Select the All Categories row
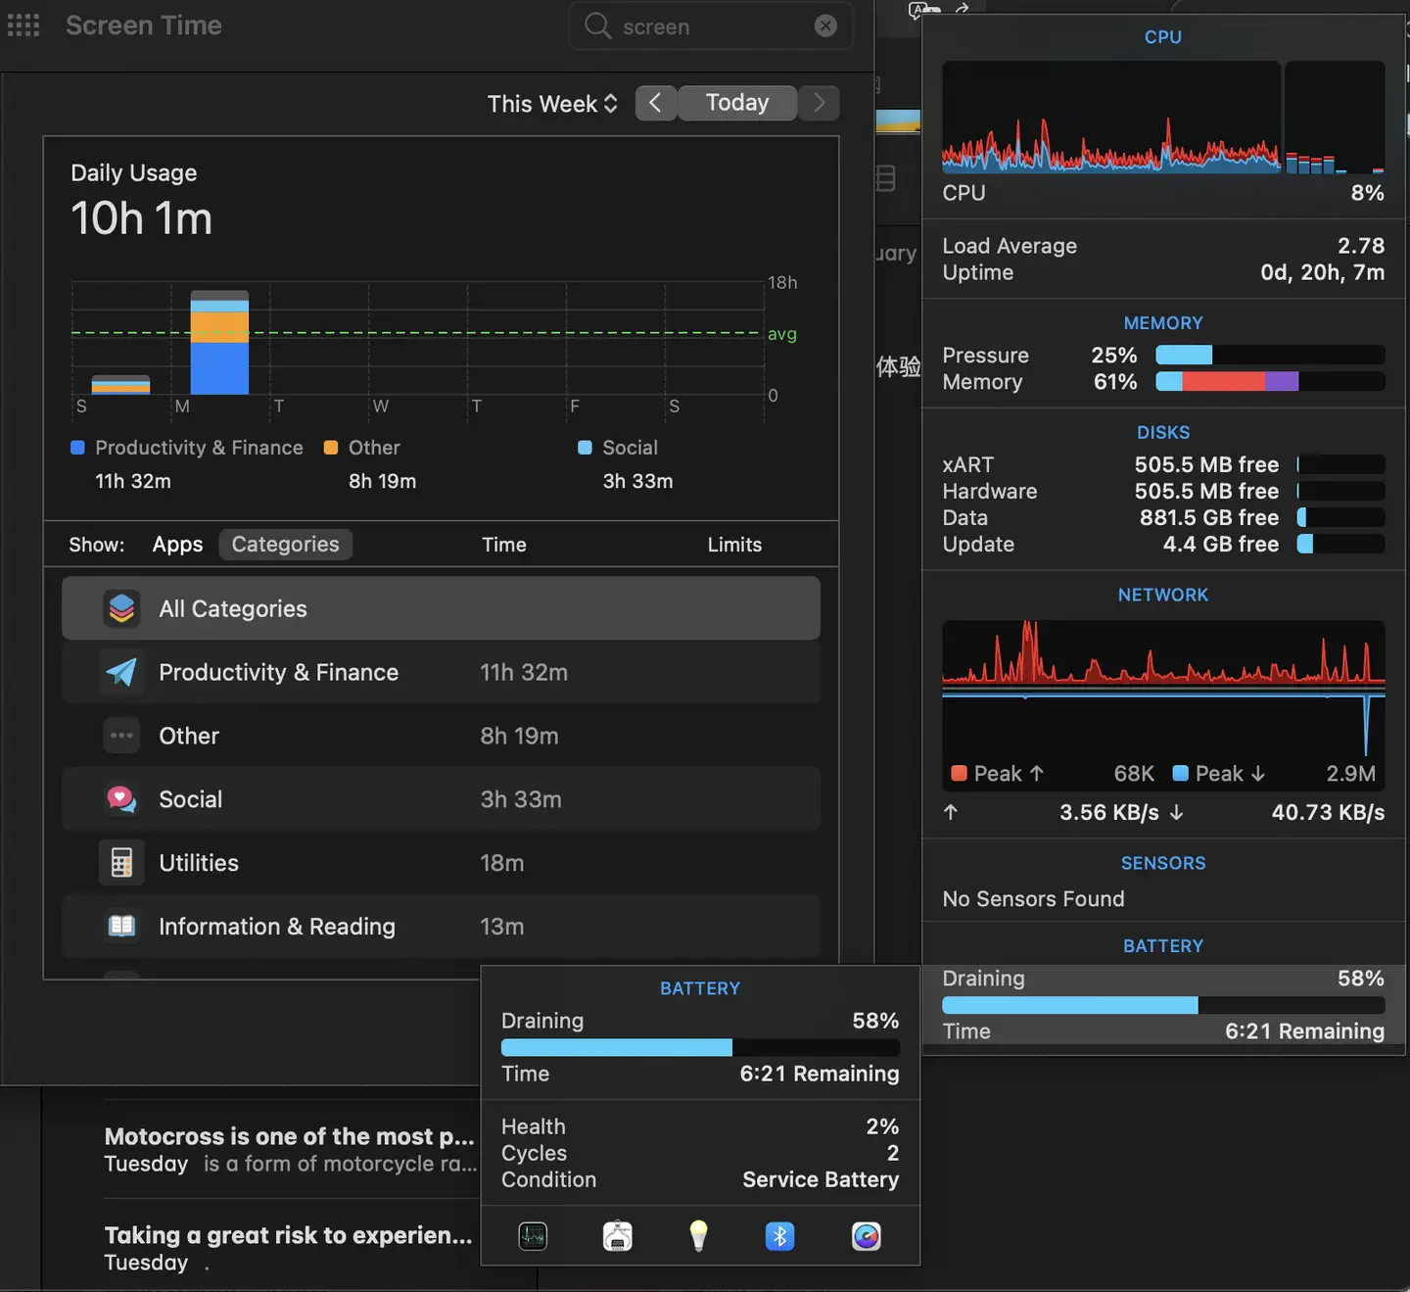Screen dimensions: 1410x1292 pyautogui.click(x=441, y=608)
